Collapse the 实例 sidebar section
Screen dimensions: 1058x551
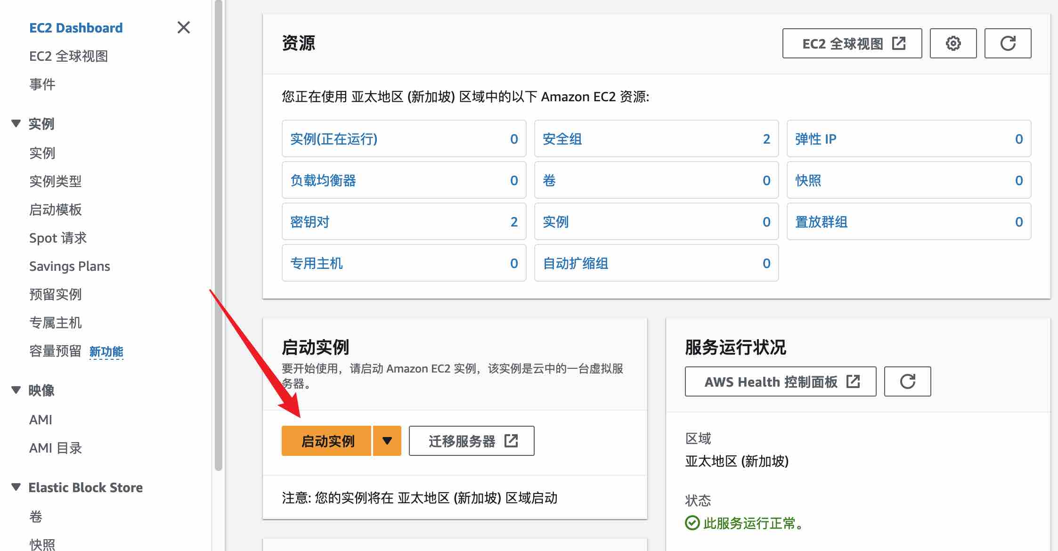pyautogui.click(x=16, y=123)
